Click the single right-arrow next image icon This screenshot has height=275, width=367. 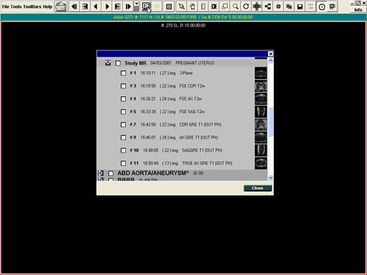[107, 6]
